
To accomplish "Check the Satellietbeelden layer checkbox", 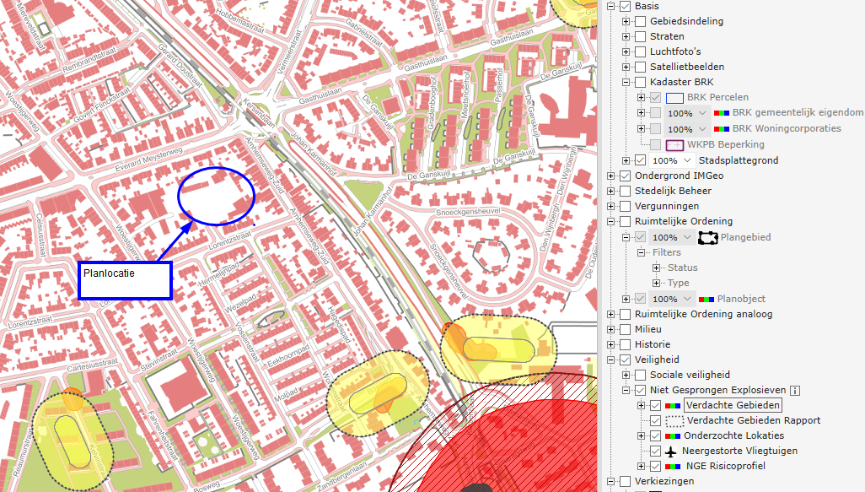I will (641, 67).
